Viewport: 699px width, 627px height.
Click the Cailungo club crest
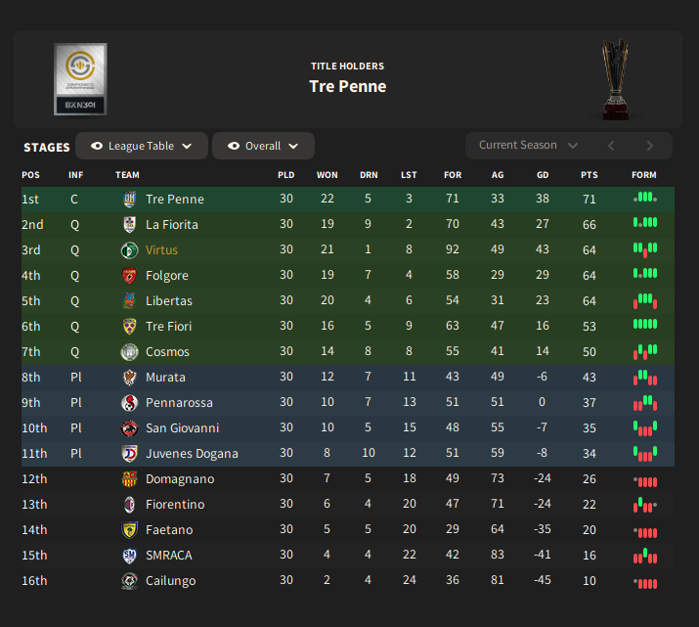click(129, 581)
